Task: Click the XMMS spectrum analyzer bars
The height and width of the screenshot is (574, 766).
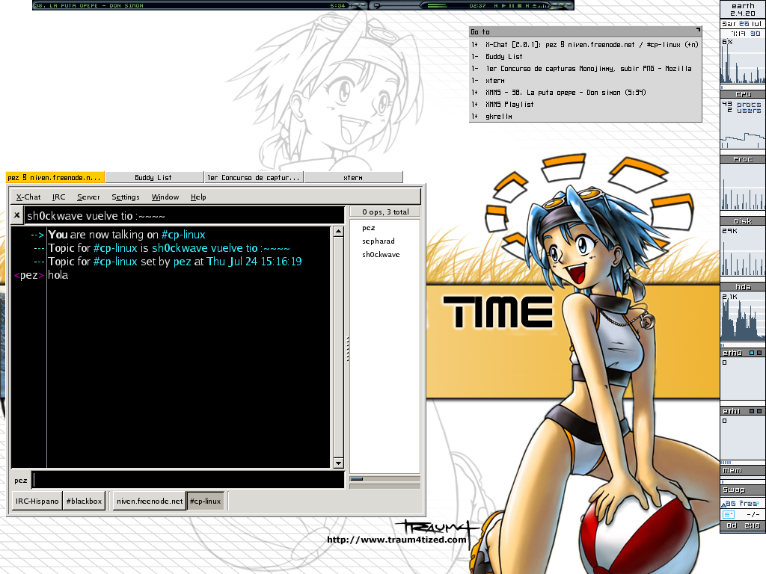Action: tap(544, 6)
